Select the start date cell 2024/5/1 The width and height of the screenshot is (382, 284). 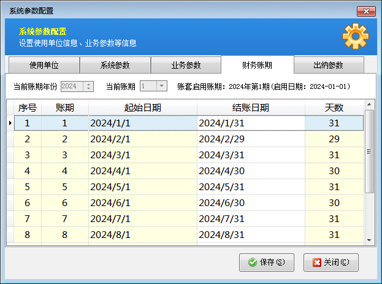click(142, 187)
